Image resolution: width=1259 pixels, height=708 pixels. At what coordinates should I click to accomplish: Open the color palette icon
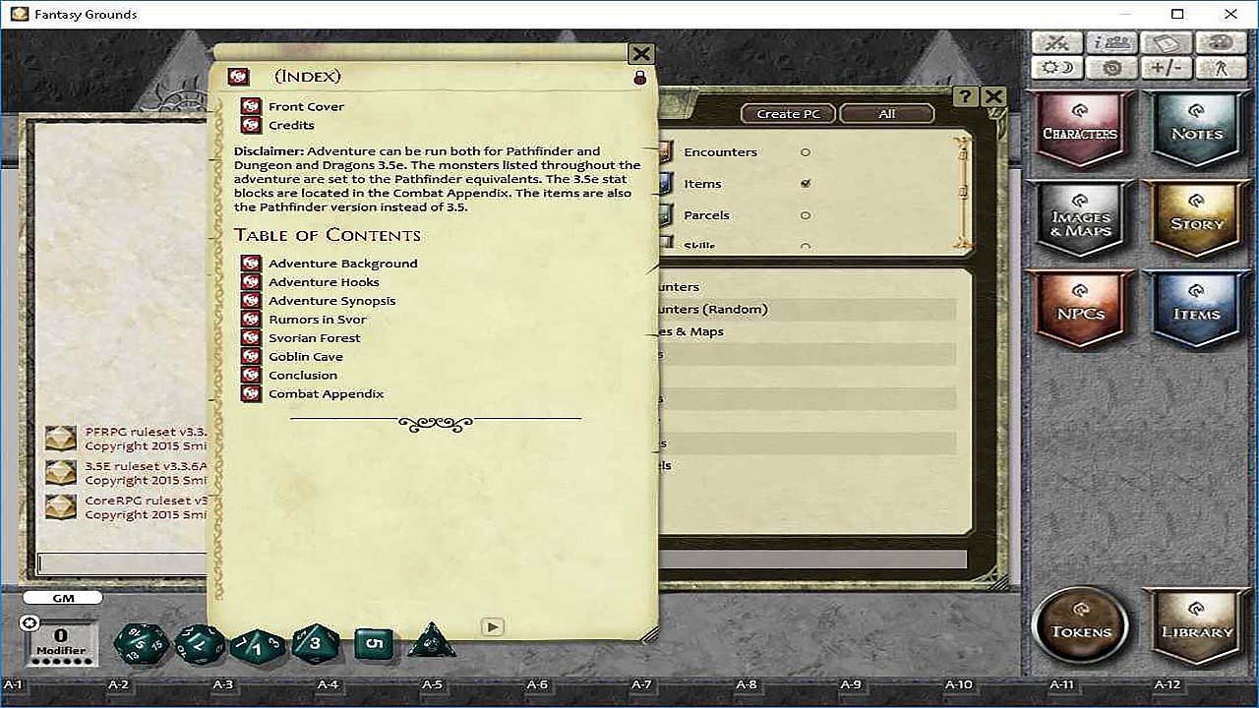point(1221,43)
